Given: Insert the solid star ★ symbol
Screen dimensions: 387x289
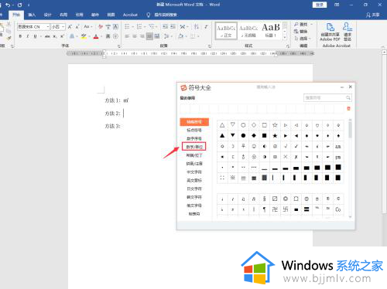Looking at the screenshot, I should (x=275, y=136).
